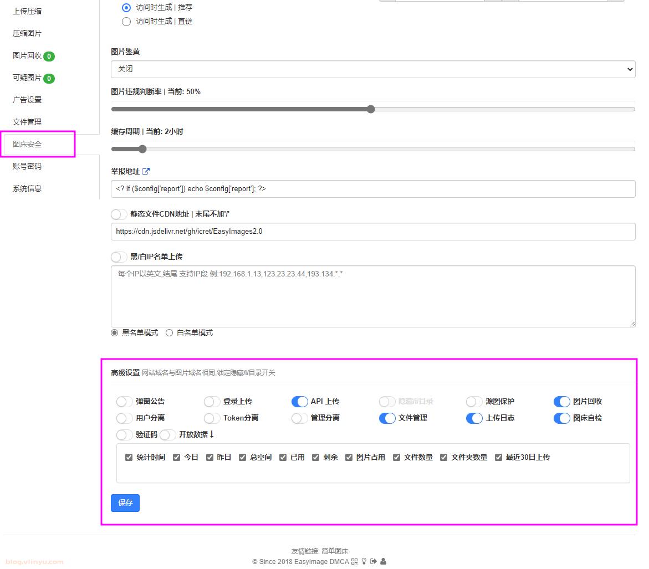The height and width of the screenshot is (569, 649).
Task: Open the 图片鉴黄 dropdown
Action: click(x=372, y=69)
